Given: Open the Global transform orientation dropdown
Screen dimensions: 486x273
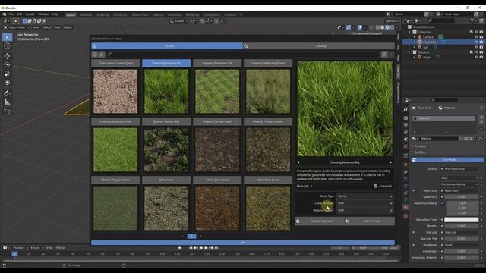Looking at the screenshot, I should 179,21.
